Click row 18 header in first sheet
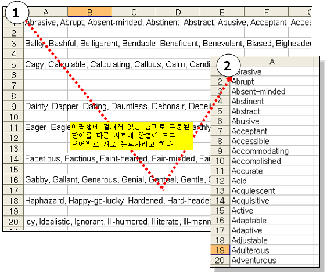 pos(13,201)
